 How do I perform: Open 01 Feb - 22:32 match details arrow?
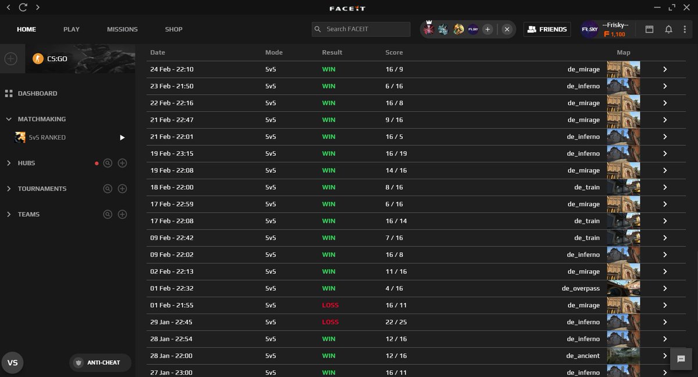tap(665, 289)
